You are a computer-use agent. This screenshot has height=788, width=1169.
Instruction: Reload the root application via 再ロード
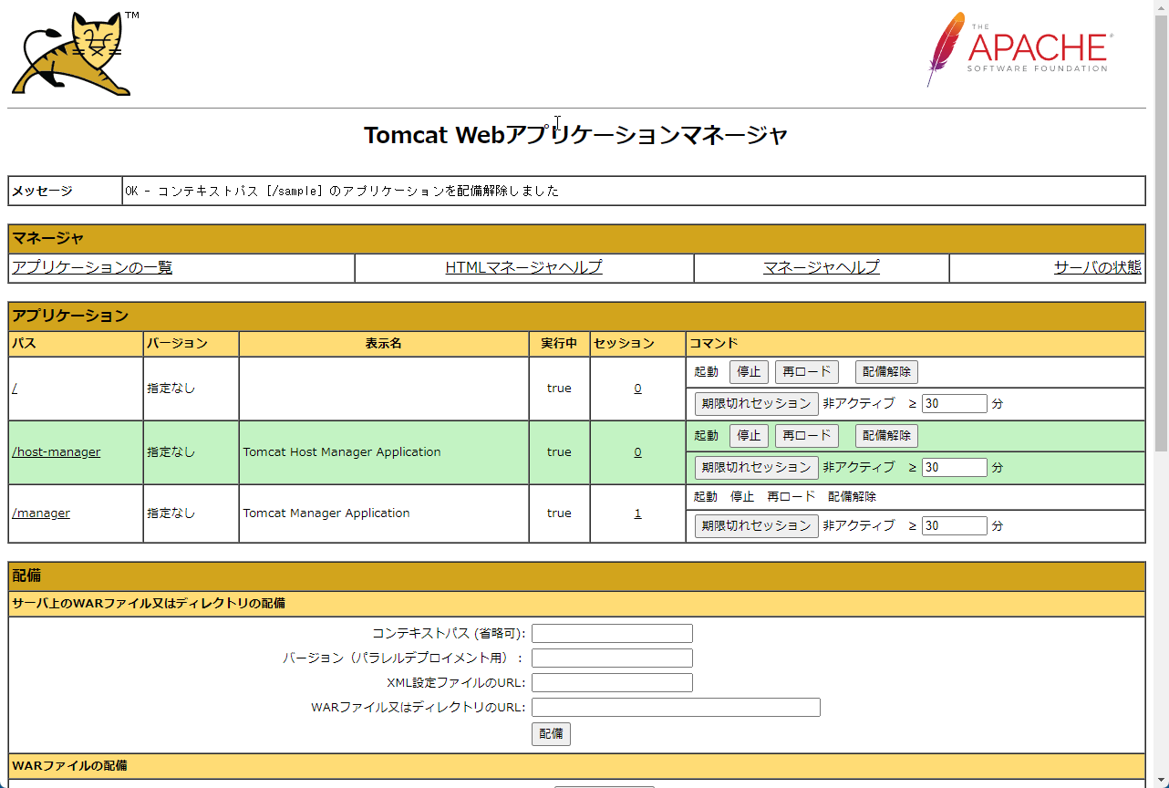click(806, 371)
